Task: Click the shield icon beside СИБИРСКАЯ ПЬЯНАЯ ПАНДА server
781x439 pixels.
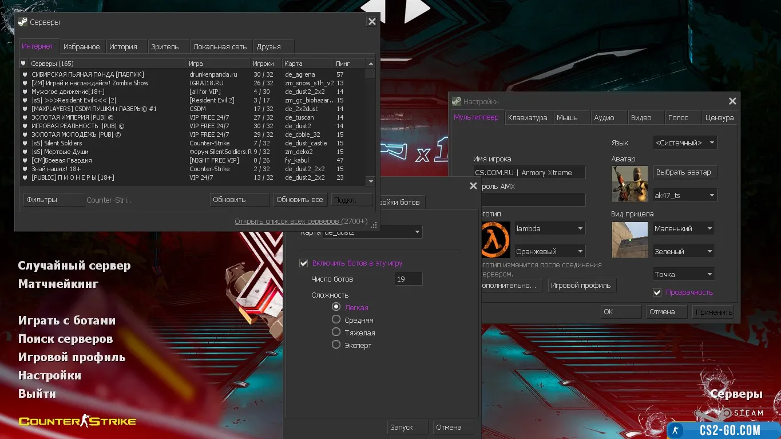Action: point(24,74)
